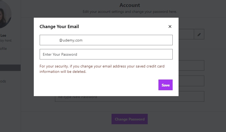
Task: Focus the @udemy.com email field
Action: tap(106, 40)
